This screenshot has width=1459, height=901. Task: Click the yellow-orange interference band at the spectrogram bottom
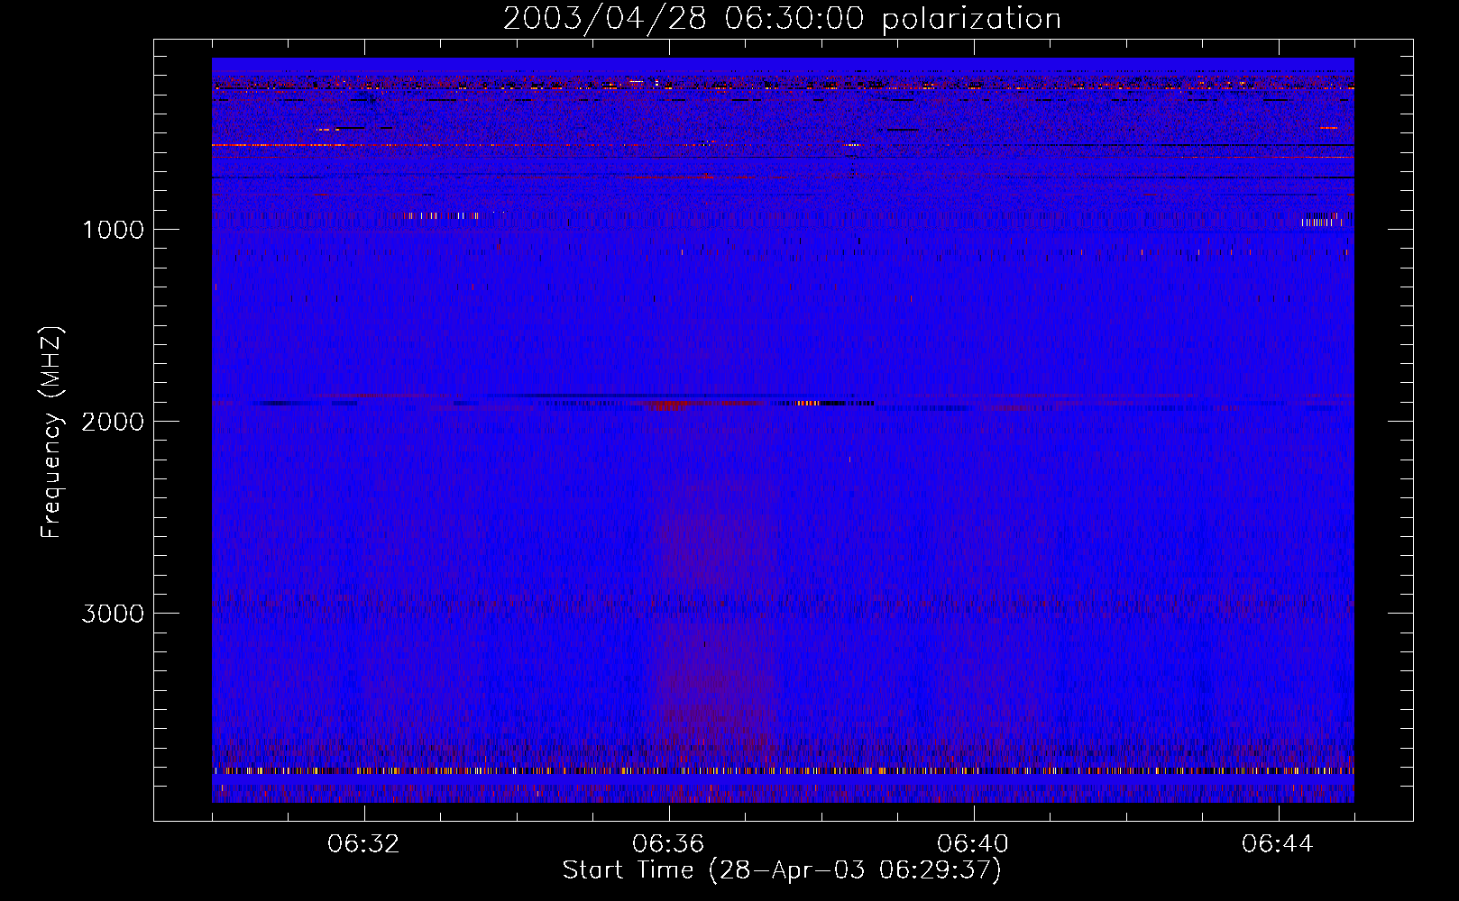[783, 771]
